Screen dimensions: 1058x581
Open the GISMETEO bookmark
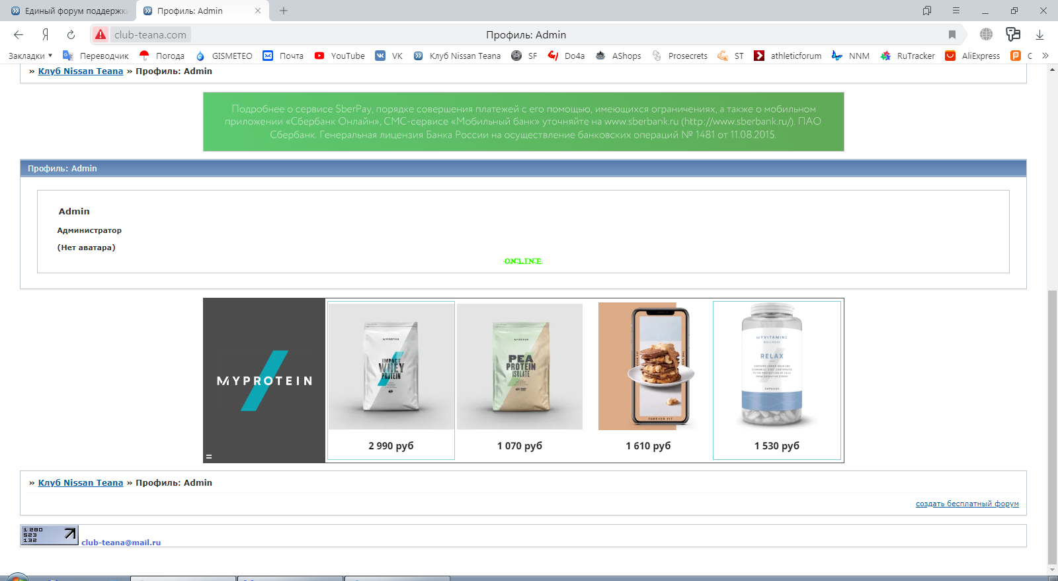[x=224, y=56]
